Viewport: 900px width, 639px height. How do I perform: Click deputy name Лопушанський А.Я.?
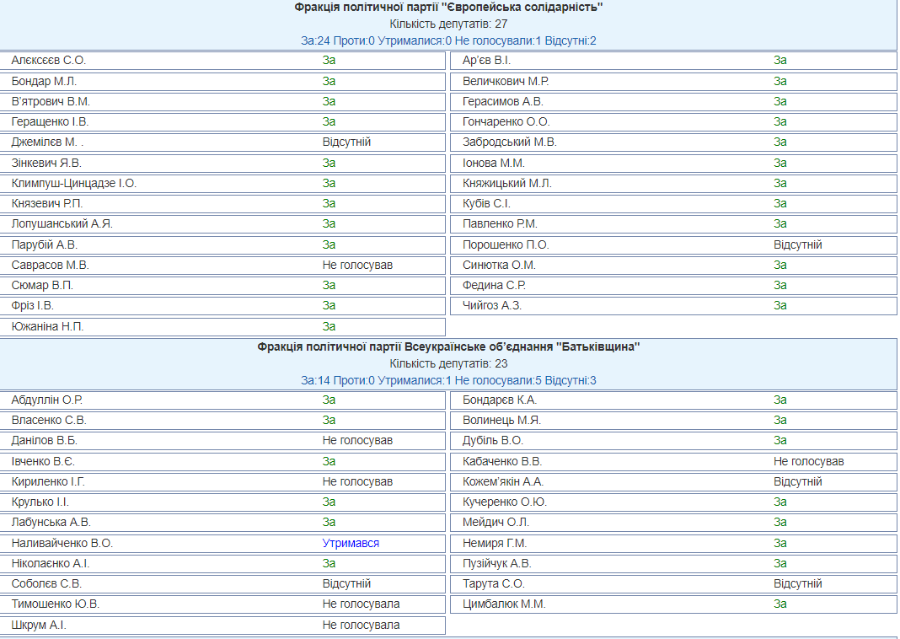point(62,224)
